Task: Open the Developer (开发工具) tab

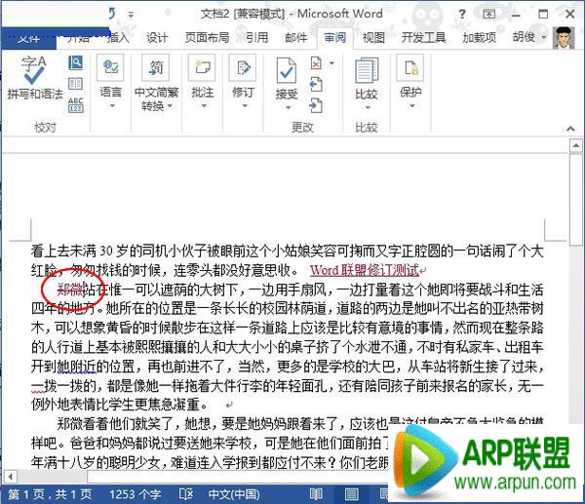Action: (423, 37)
